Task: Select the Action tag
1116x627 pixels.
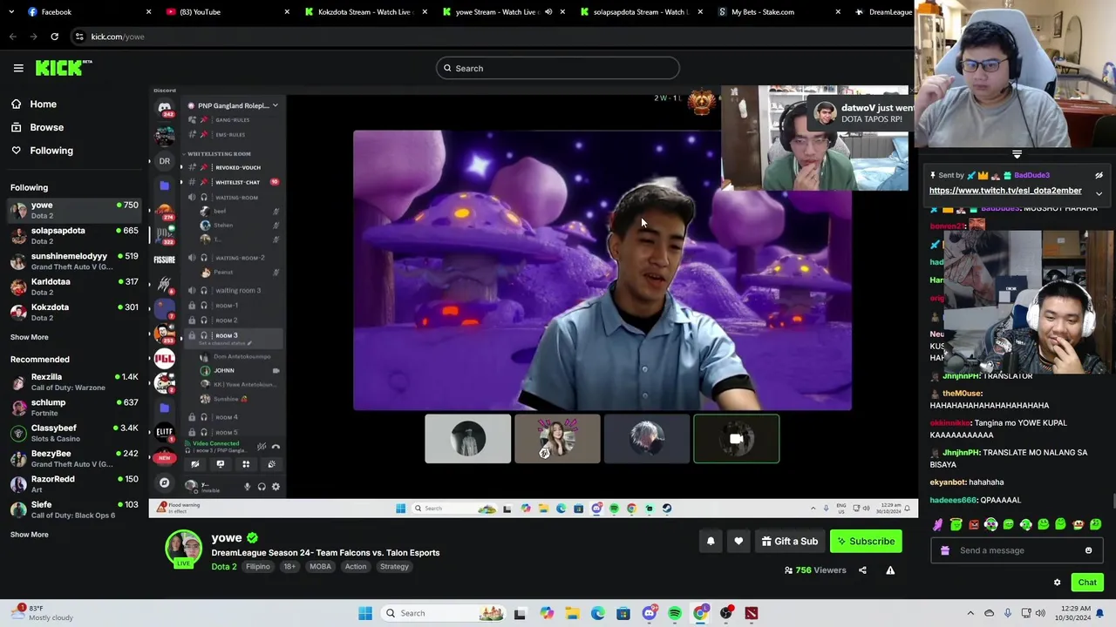Action: coord(355,567)
